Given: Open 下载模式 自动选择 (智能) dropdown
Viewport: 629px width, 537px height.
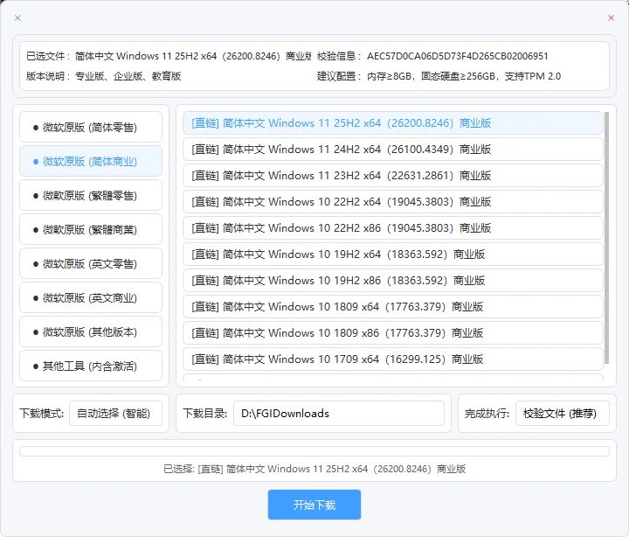Looking at the screenshot, I should [x=116, y=414].
